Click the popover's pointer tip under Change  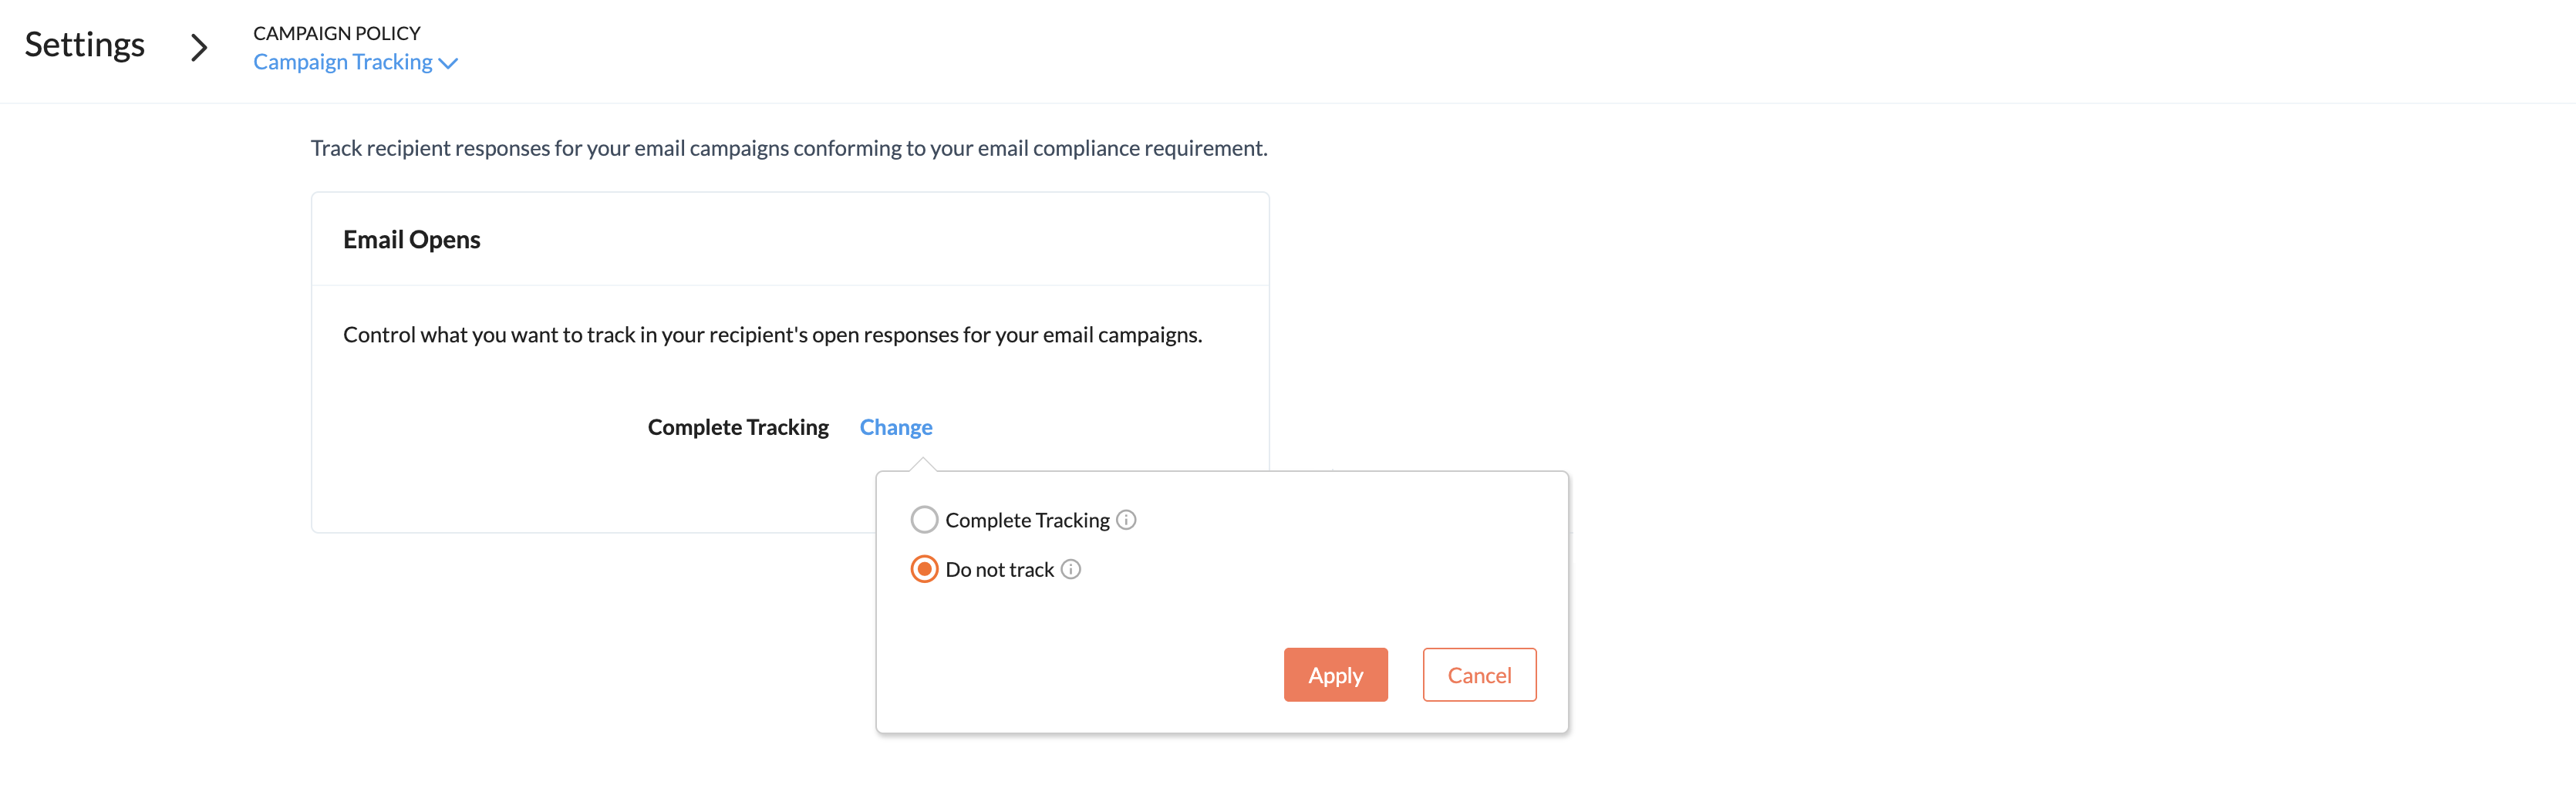[x=923, y=463]
